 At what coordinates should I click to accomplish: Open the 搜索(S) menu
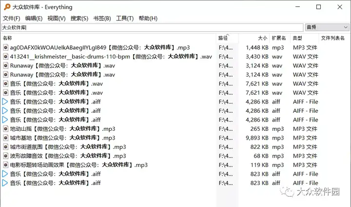pyautogui.click(x=79, y=19)
